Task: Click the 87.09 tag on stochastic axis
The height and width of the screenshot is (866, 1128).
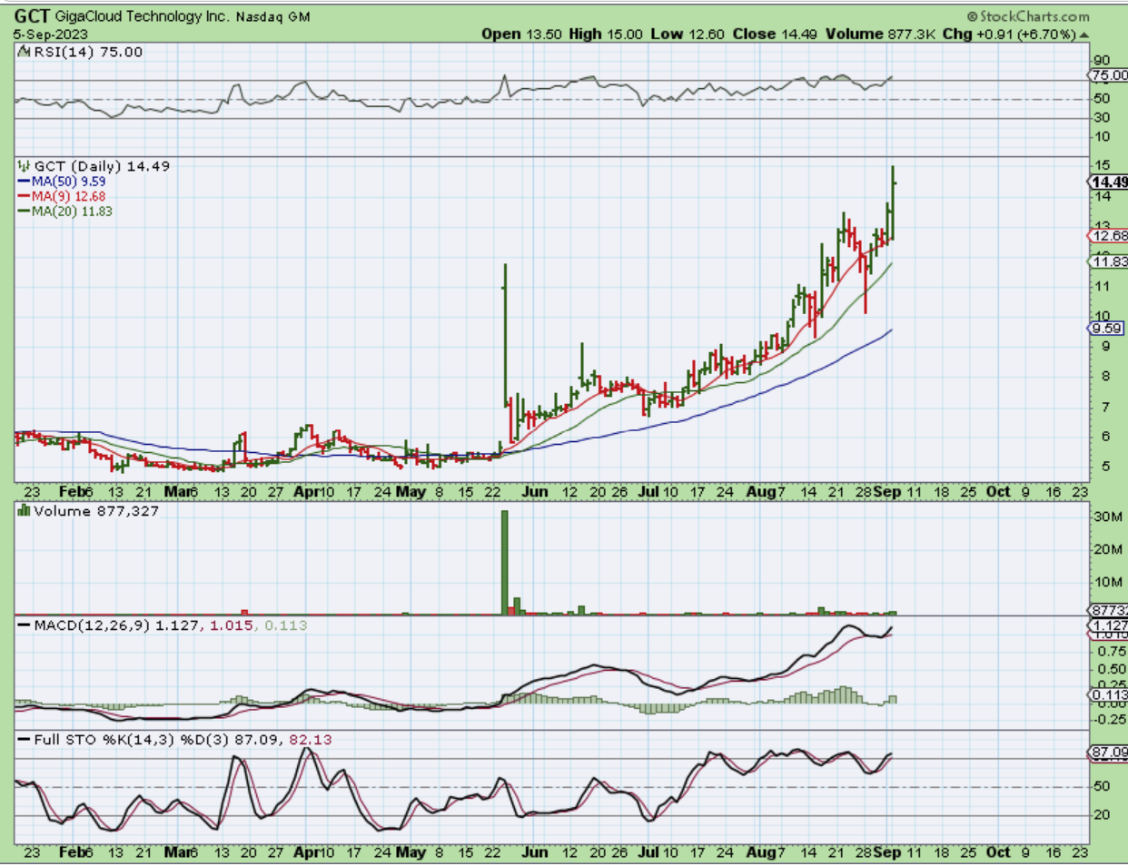Action: pos(1109,753)
